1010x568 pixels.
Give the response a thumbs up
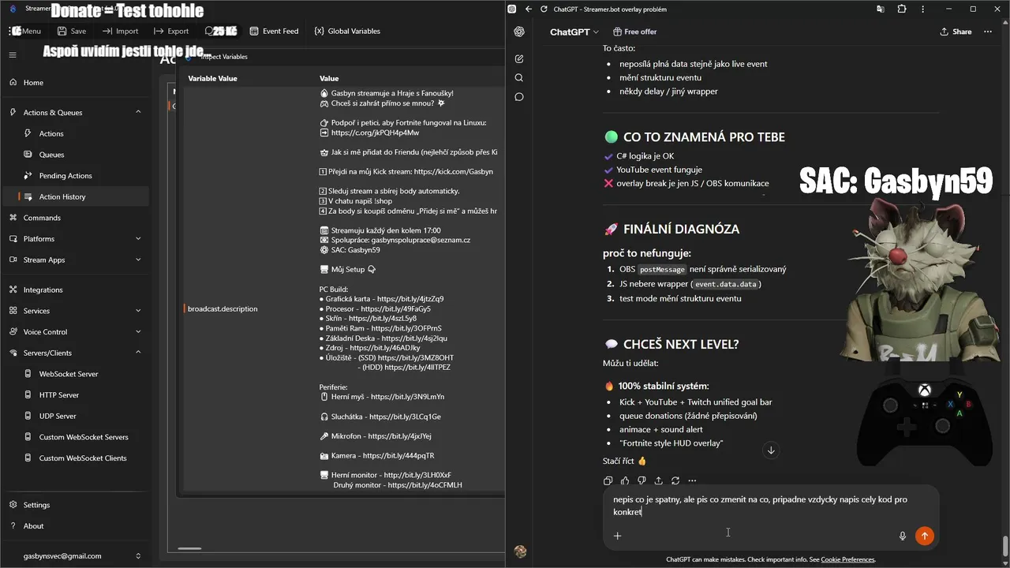625,480
